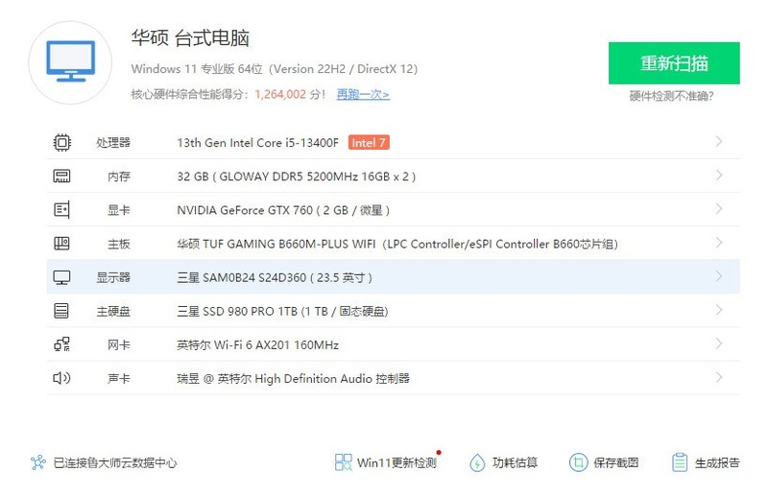This screenshot has height=496, width=768.
Task: Click the 生成报告 clipboard icon
Action: (x=680, y=462)
